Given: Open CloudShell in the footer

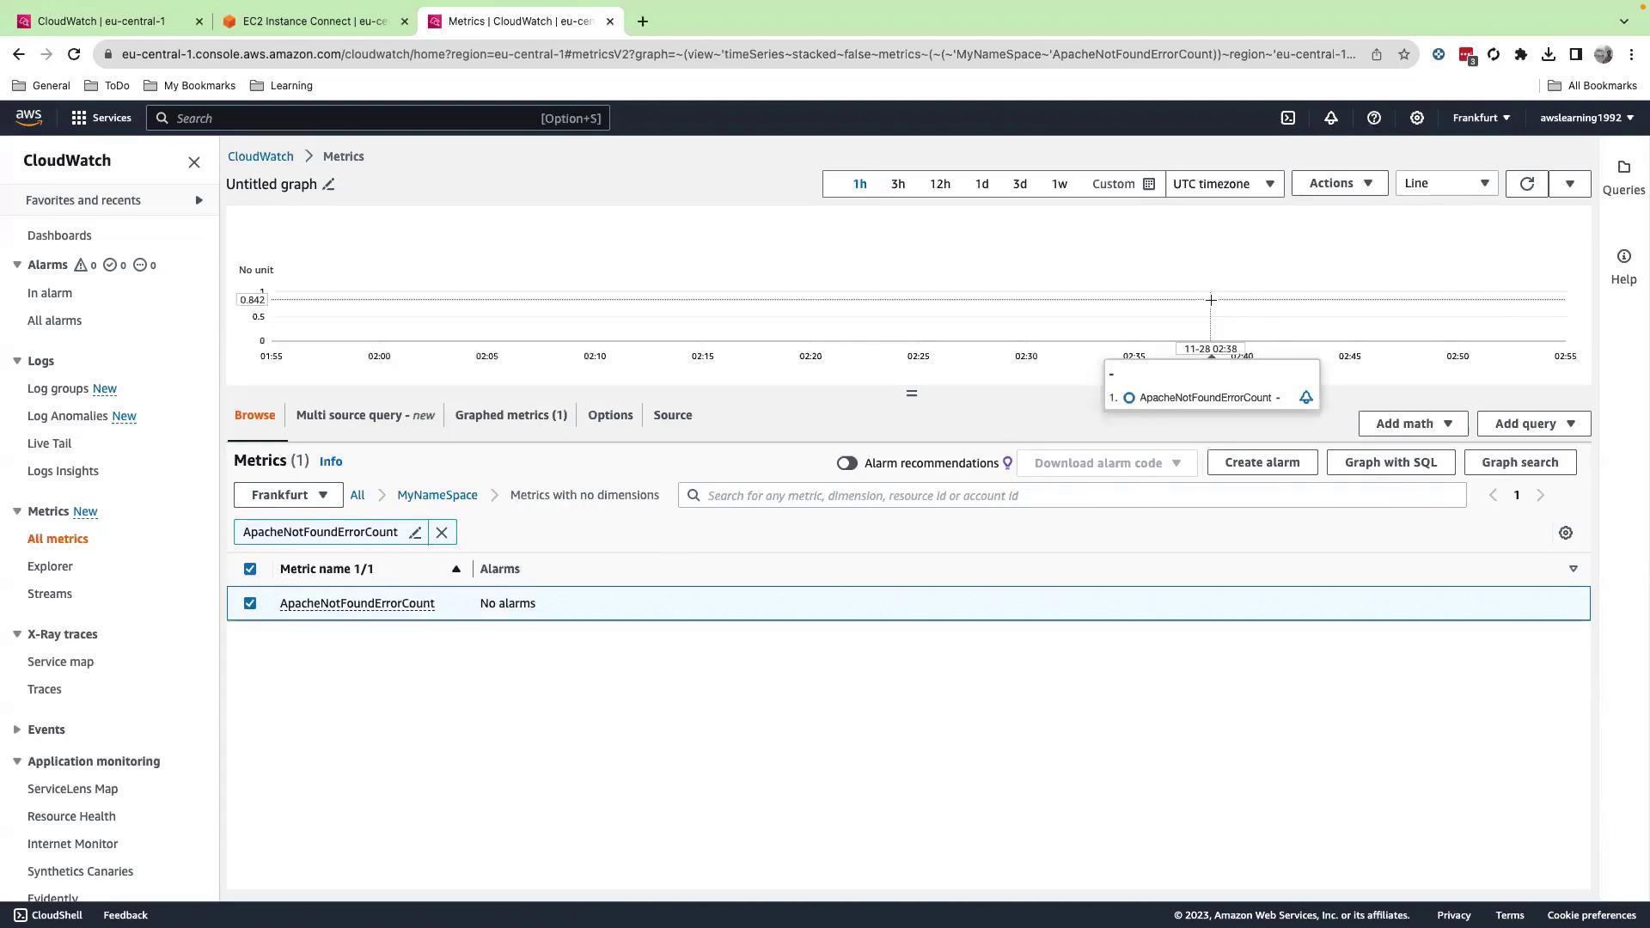Looking at the screenshot, I should pos(48,915).
